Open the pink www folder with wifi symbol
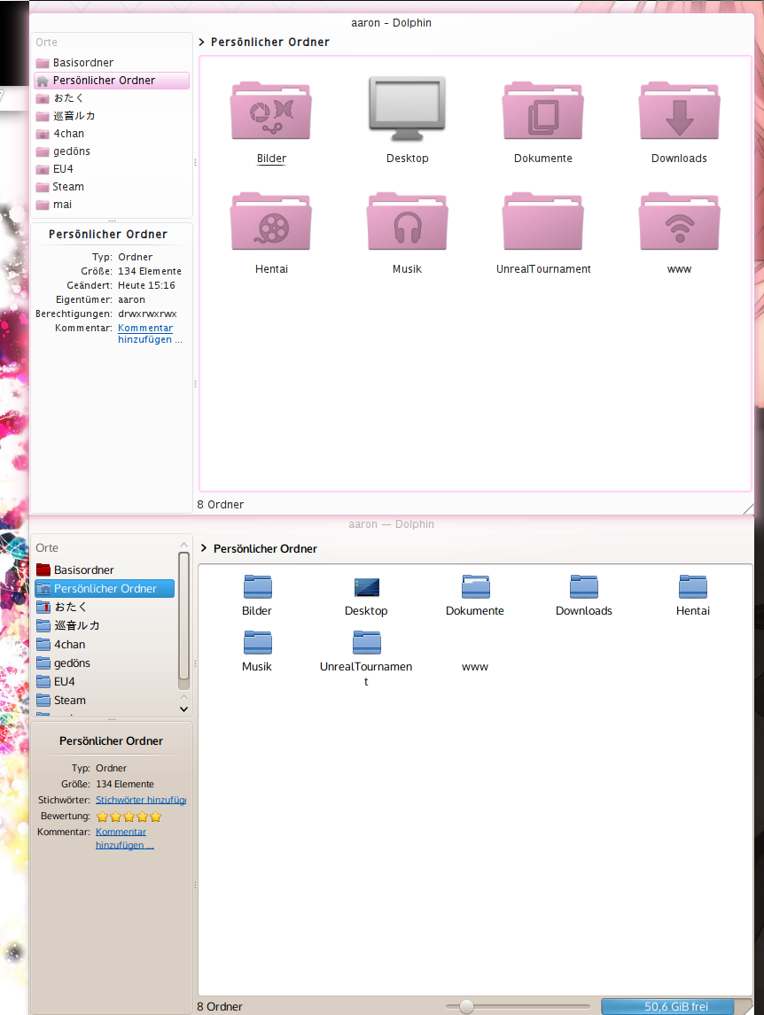Screen dimensions: 764x1015 [679, 221]
